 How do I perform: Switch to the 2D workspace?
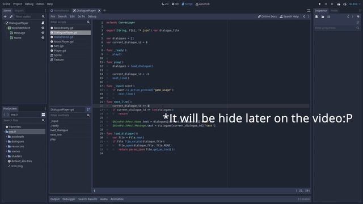[x=165, y=4]
